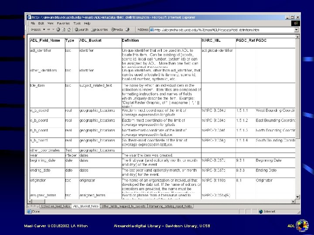Viewport: 314px width, 235px height.
Task: Open the Forward history dropdown arrow
Action: click(53, 30)
